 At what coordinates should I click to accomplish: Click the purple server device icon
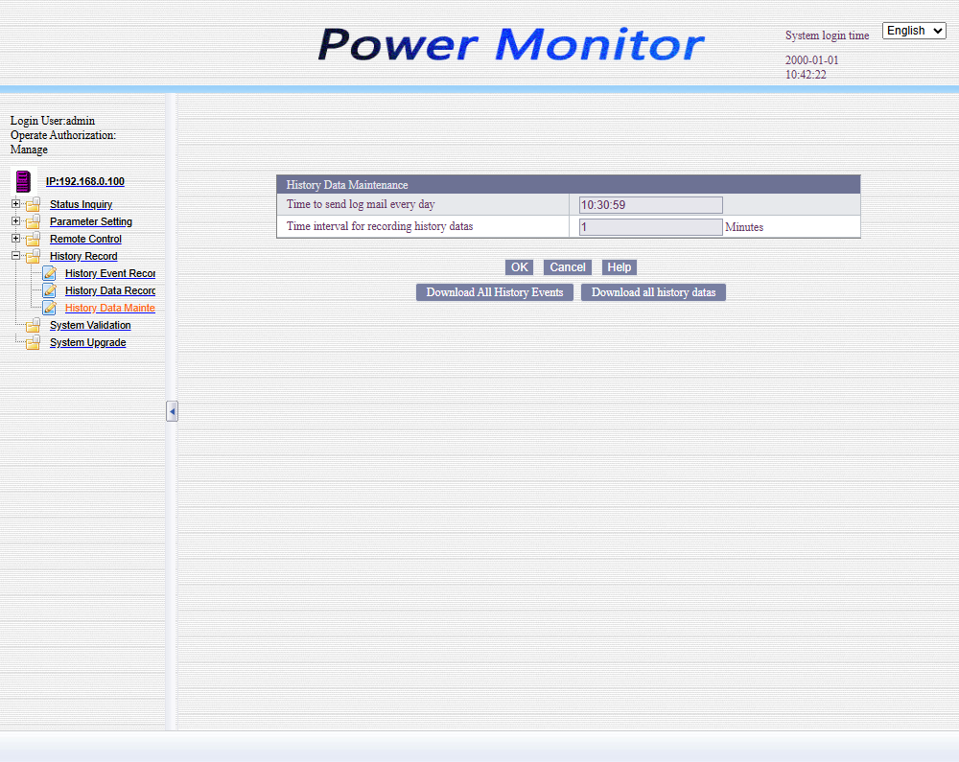pos(23,181)
